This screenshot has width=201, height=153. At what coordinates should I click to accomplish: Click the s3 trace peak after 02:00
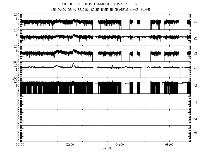pyautogui.click(x=73, y=50)
